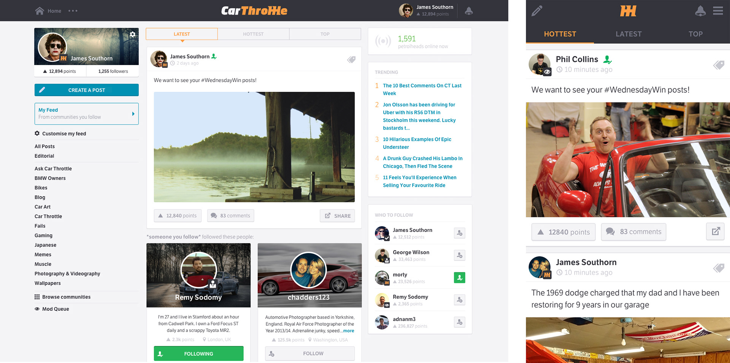
Task: Select the TOP tab on mobile view
Action: tap(695, 34)
